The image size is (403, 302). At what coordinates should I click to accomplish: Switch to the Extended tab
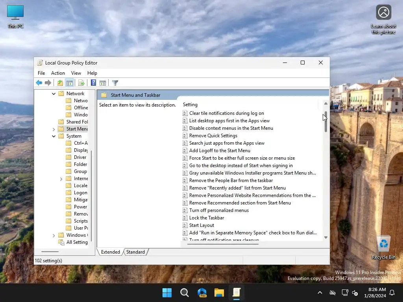110,252
